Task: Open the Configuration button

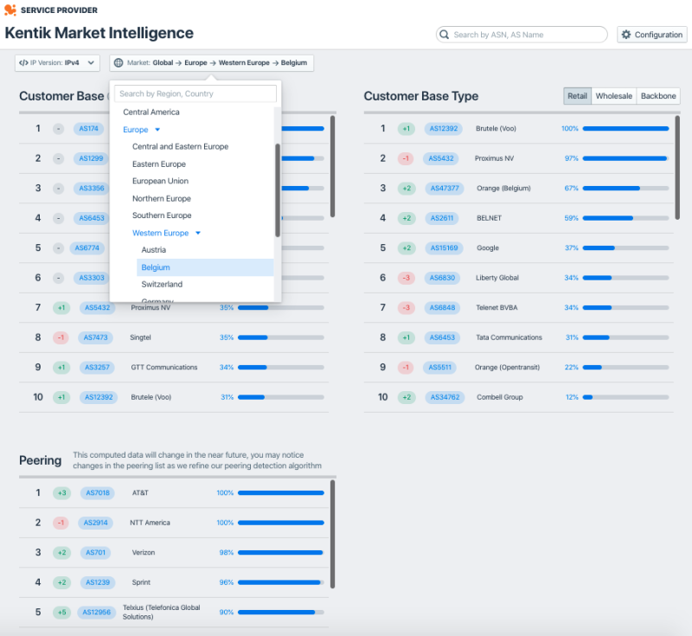Action: coord(652,35)
